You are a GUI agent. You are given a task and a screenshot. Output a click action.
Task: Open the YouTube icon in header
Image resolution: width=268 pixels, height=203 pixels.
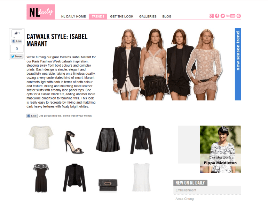[x=230, y=16]
